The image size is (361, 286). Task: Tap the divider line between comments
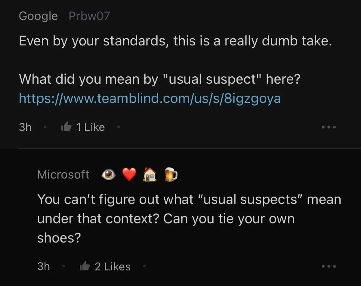click(x=190, y=148)
